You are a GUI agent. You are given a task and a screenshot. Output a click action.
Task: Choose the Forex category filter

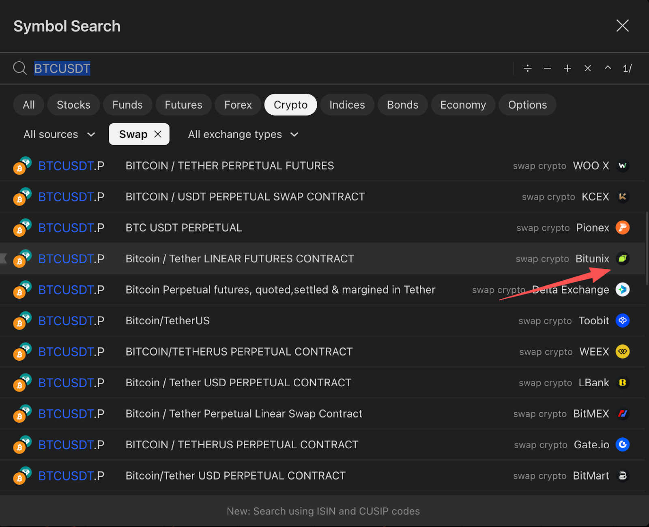[238, 105]
